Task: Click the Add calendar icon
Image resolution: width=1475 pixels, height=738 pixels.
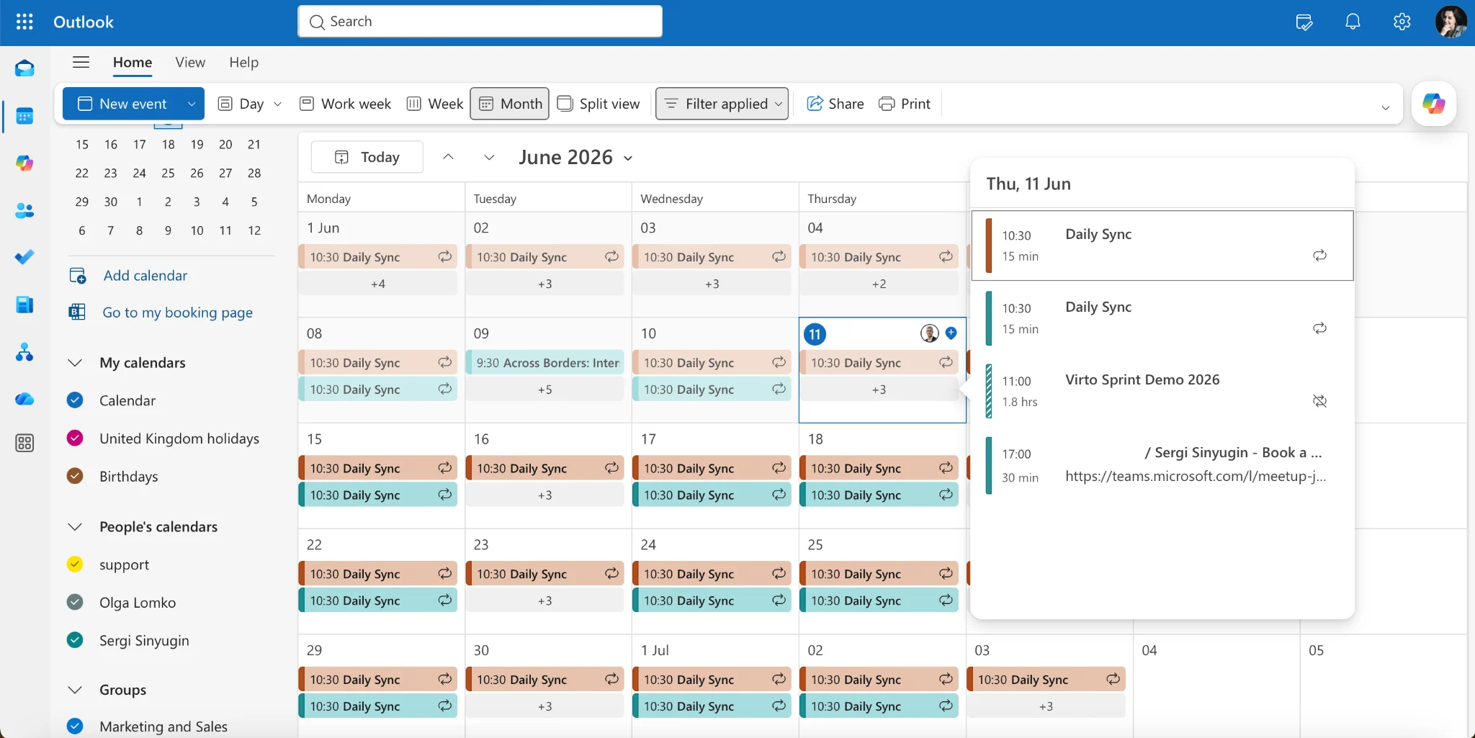Action: click(78, 276)
